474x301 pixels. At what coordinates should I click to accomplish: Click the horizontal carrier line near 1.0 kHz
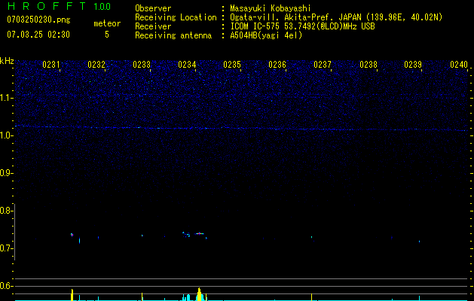click(x=241, y=129)
